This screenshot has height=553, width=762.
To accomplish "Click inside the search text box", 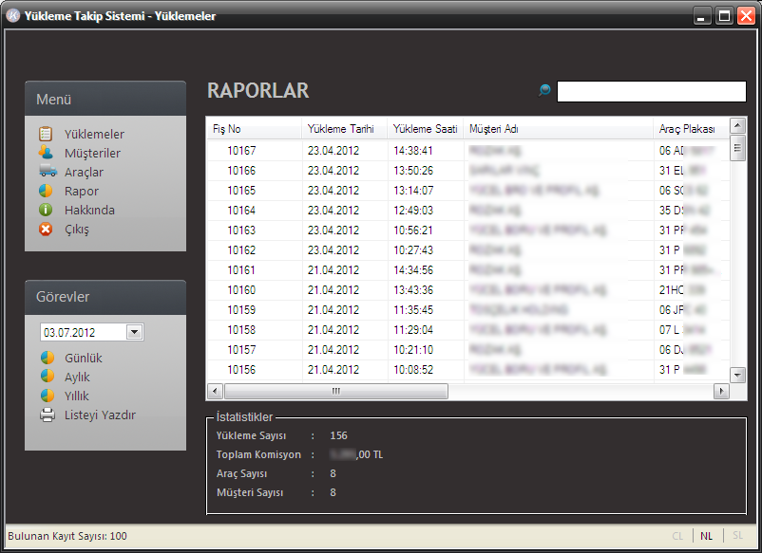I will pyautogui.click(x=651, y=91).
